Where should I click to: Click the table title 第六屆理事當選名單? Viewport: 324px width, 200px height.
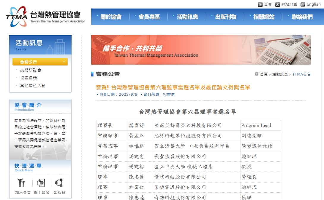(x=187, y=112)
